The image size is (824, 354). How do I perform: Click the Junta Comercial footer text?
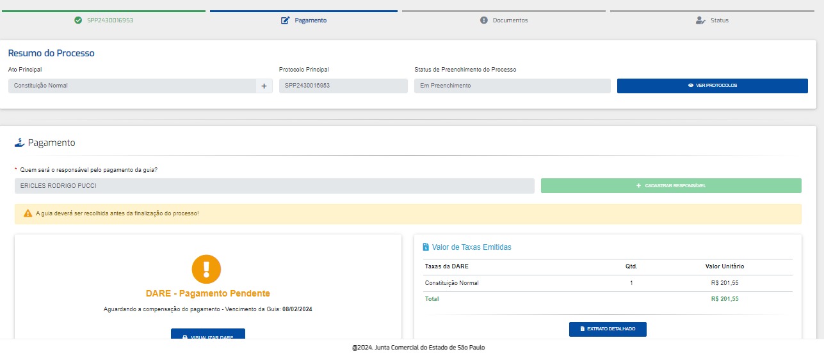point(418,348)
